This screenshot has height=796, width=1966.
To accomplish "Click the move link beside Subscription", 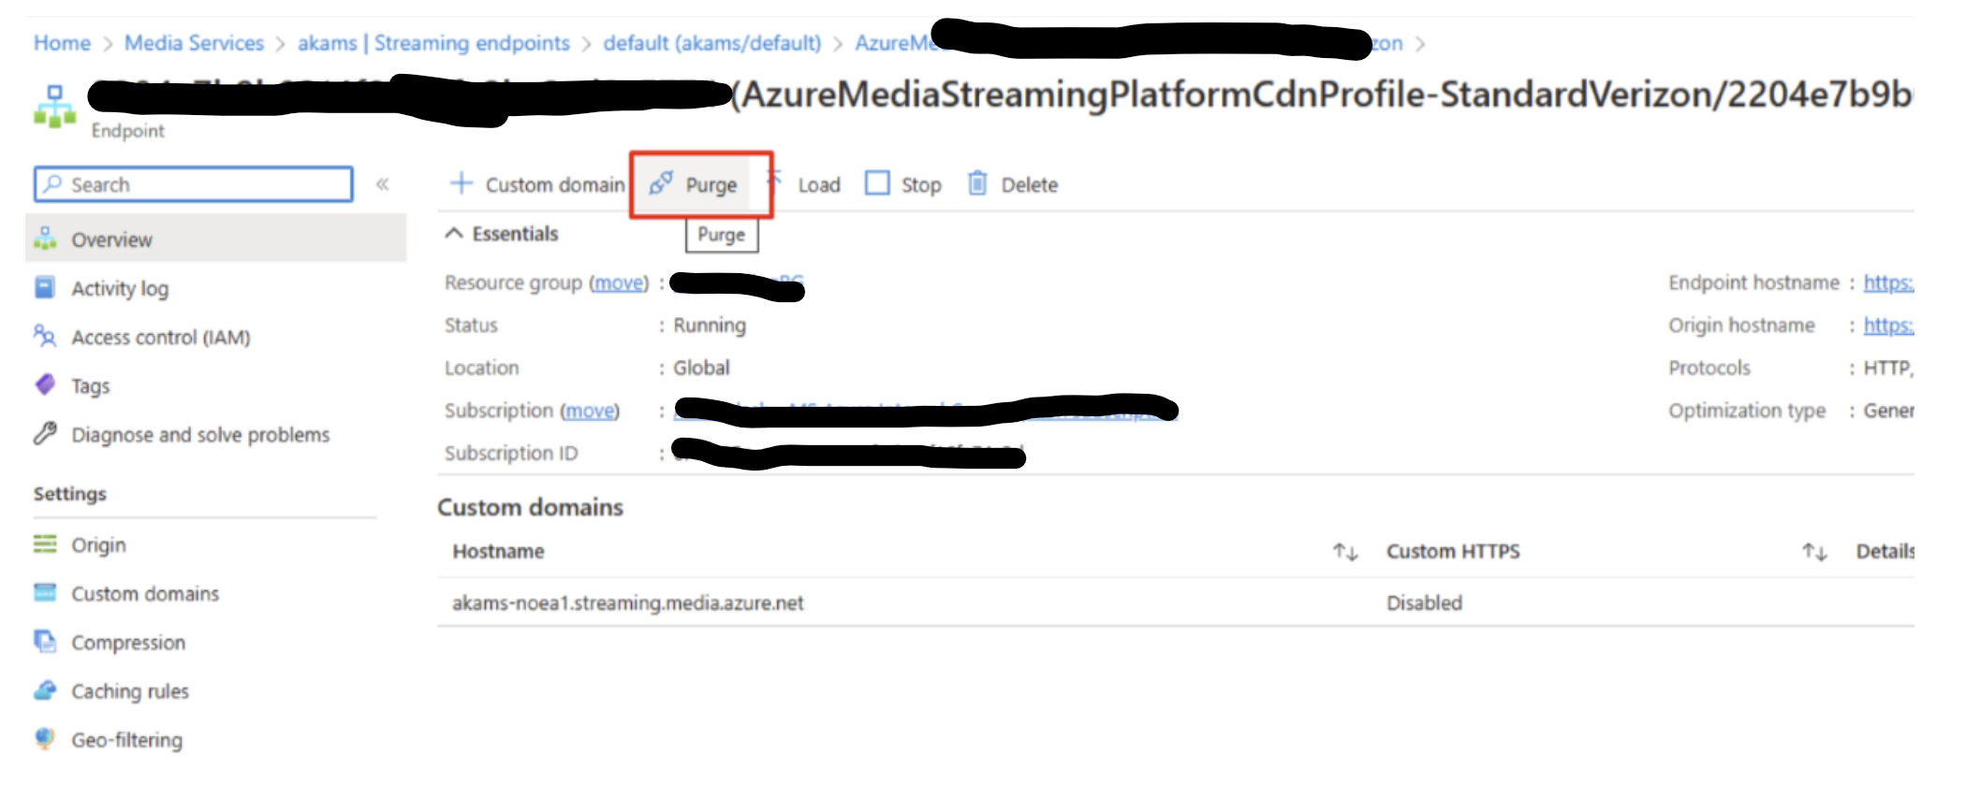I will tap(590, 411).
